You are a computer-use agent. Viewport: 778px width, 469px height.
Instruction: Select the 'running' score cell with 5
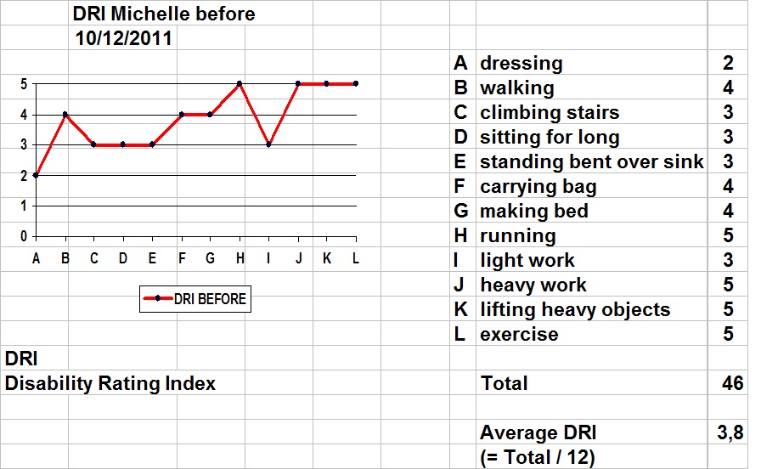pyautogui.click(x=727, y=235)
